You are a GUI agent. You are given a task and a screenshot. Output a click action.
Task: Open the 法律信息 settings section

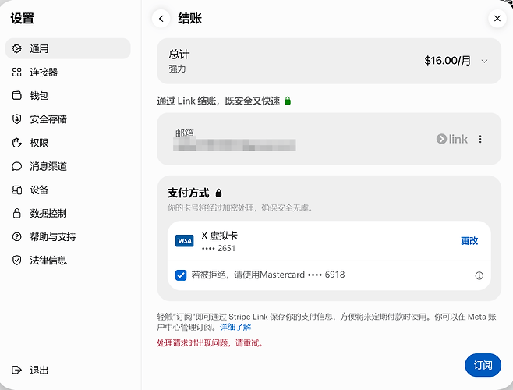[x=68, y=261]
